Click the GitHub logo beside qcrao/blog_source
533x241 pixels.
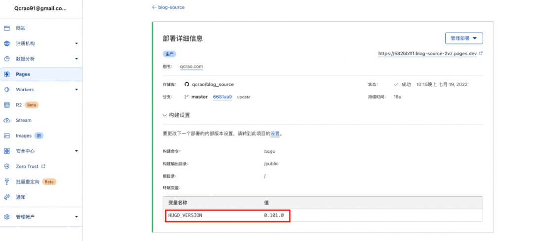[x=186, y=84]
